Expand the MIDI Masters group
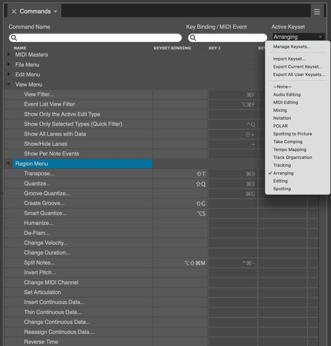Image resolution: width=331 pixels, height=346 pixels. coord(8,54)
